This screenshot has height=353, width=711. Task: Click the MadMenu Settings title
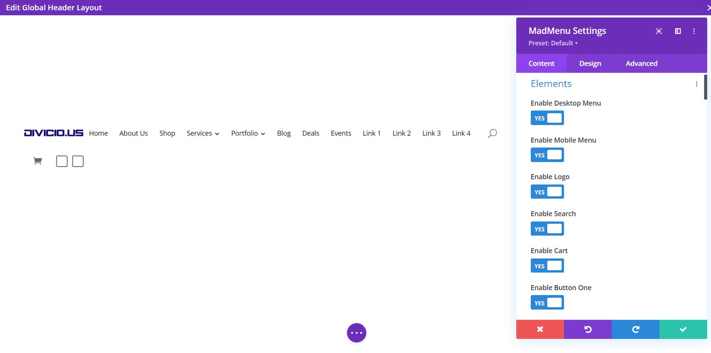(x=567, y=31)
